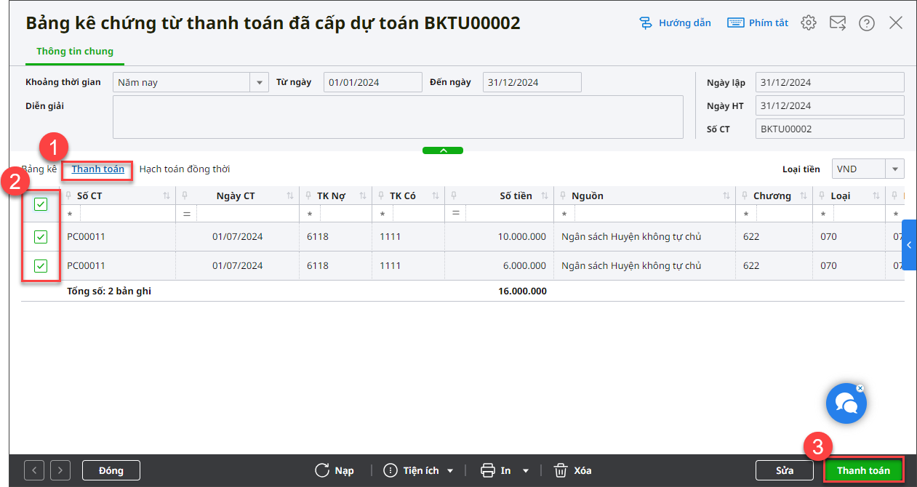Collapse the general info panel chevron
917x487 pixels.
[442, 150]
